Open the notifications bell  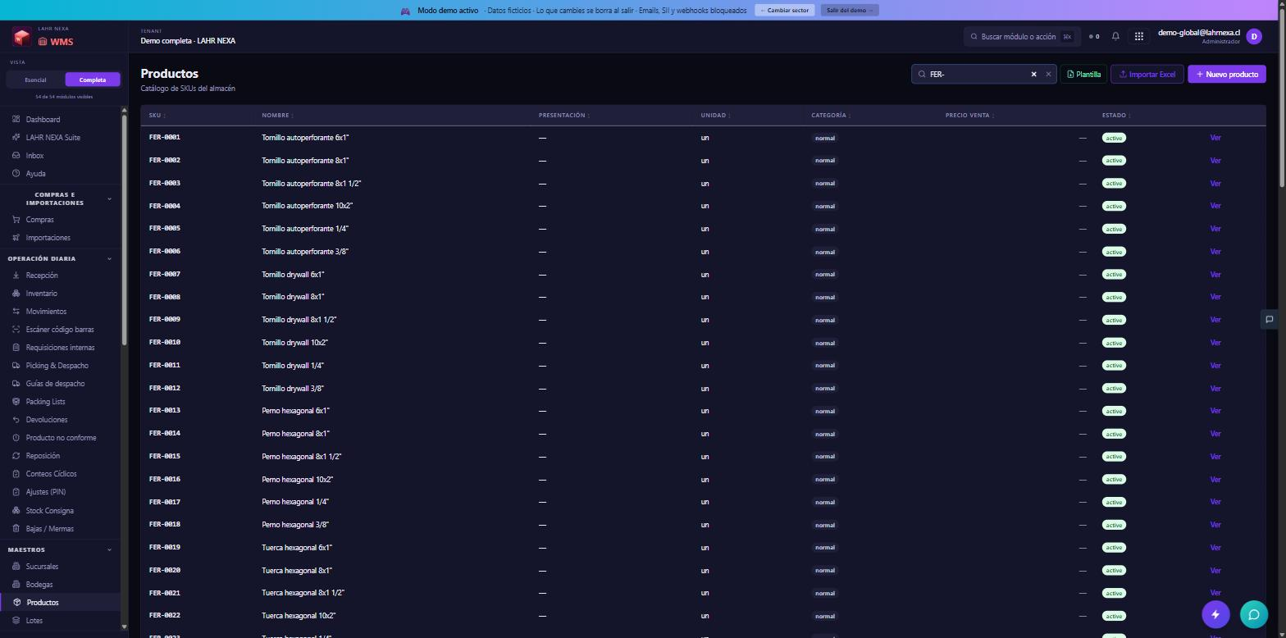point(1115,36)
